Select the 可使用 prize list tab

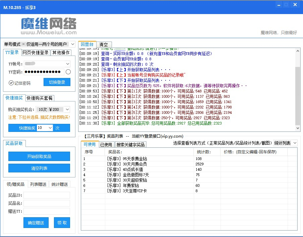click(89, 144)
